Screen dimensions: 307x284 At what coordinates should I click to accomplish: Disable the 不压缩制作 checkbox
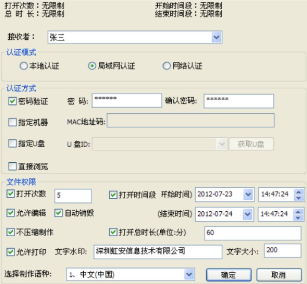click(11, 232)
